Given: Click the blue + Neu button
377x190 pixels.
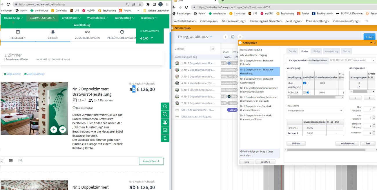Looking at the screenshot, I should [x=369, y=37].
